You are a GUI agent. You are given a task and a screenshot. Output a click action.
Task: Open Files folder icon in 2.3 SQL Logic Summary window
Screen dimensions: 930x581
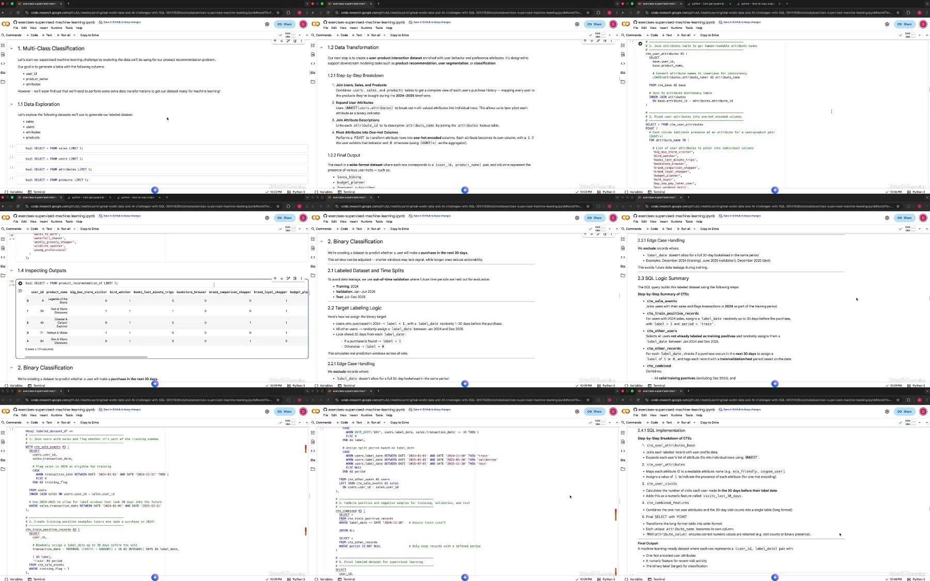pos(623,275)
